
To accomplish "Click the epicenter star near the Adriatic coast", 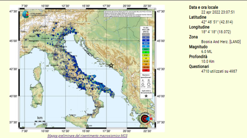I will [111, 65].
